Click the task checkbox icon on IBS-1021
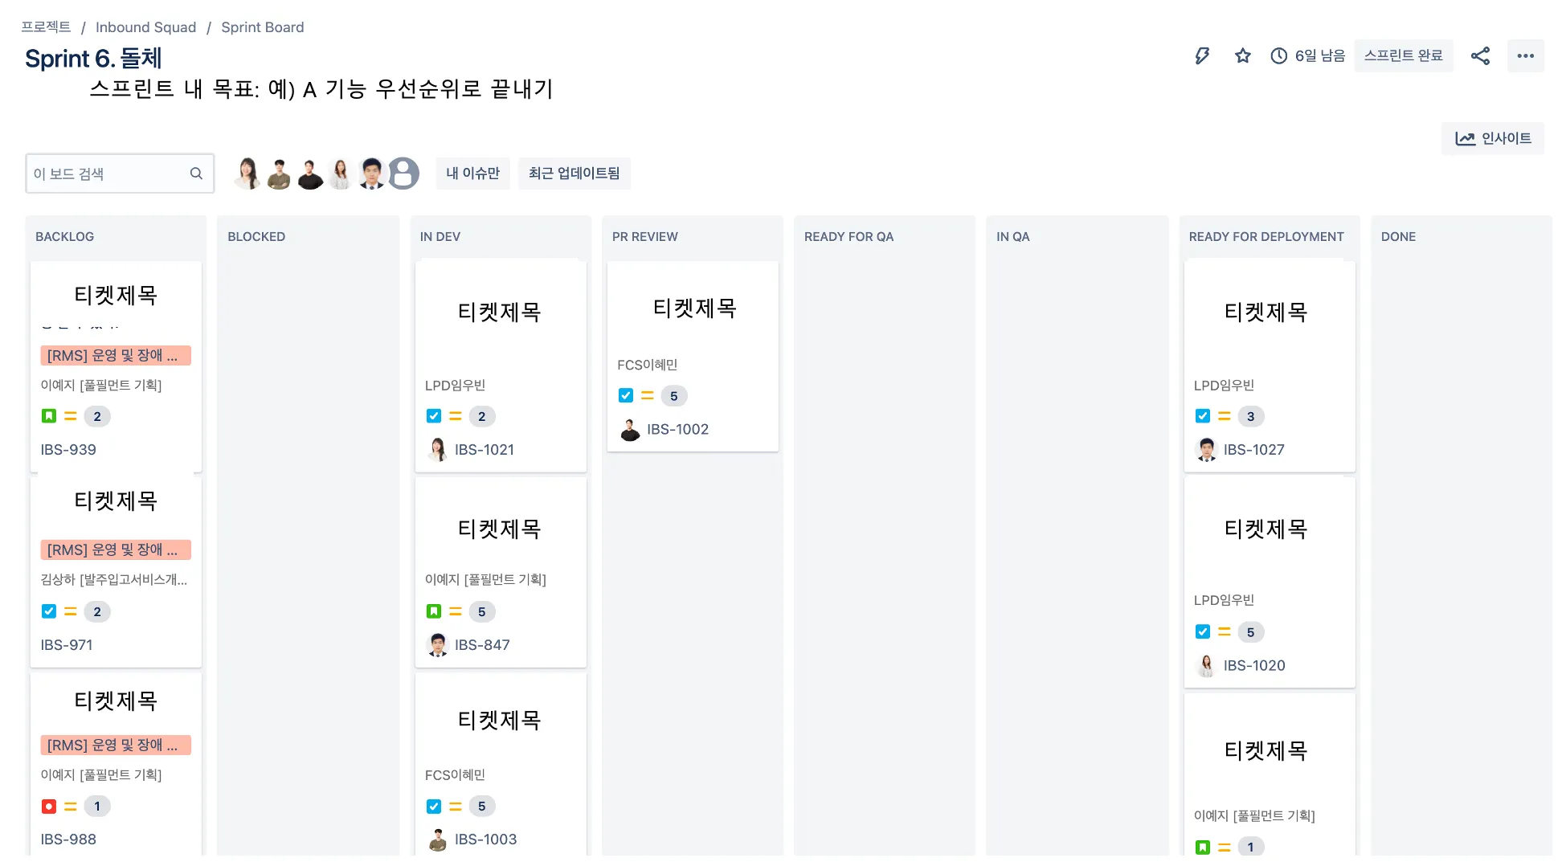The height and width of the screenshot is (866, 1562). tap(434, 416)
